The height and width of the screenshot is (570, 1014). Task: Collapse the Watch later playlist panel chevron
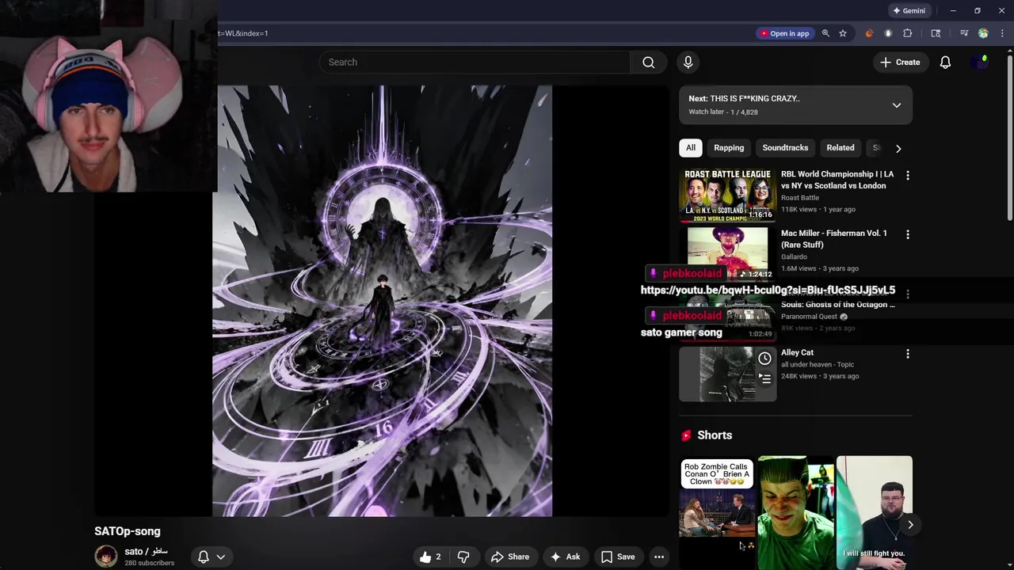point(897,105)
